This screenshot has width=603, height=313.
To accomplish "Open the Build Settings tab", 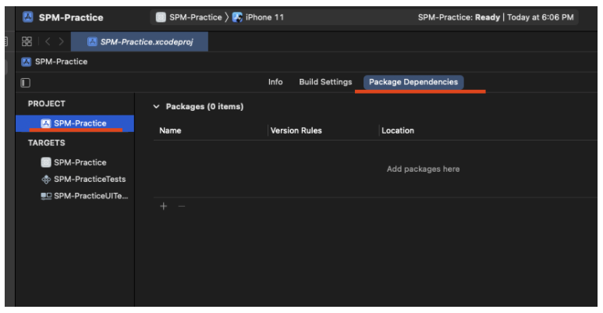I will pyautogui.click(x=325, y=82).
